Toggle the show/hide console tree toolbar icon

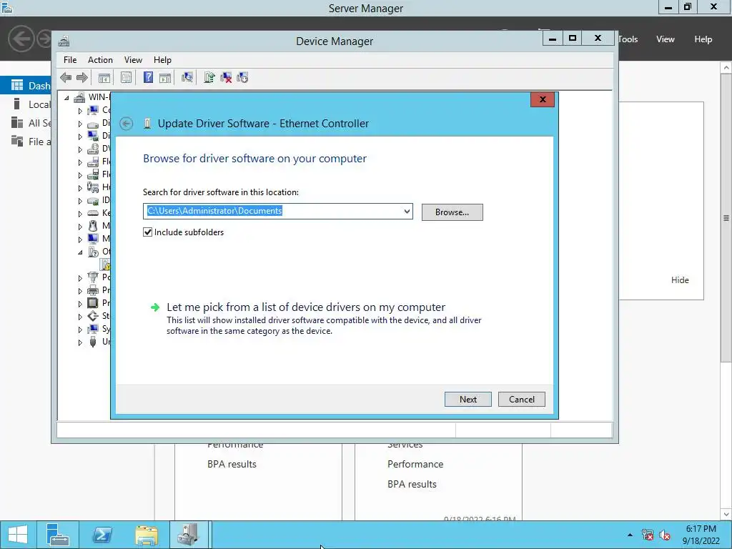pyautogui.click(x=104, y=77)
